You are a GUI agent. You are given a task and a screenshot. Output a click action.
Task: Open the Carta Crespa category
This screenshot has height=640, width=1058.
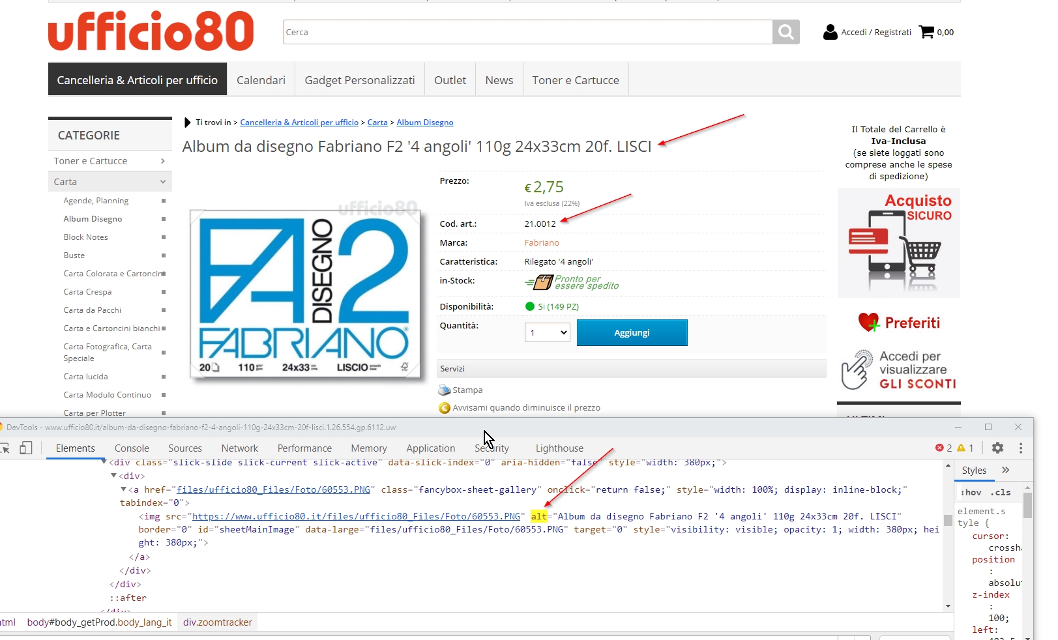87,292
